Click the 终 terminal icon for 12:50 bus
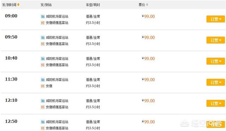This screenshot has width=226, height=131. tap(43, 128)
